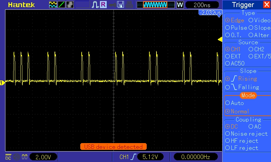Close the Trigger panel

(267, 4)
